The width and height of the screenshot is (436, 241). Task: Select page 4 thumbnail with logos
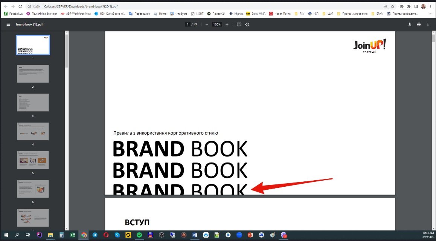point(33,132)
